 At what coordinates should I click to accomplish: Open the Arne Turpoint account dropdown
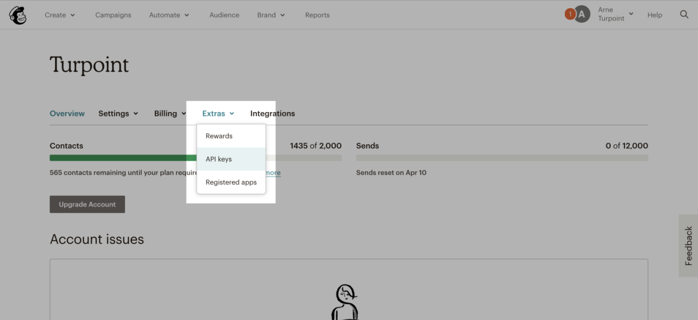coord(616,14)
